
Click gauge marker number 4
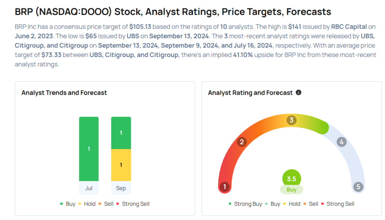coord(341,142)
